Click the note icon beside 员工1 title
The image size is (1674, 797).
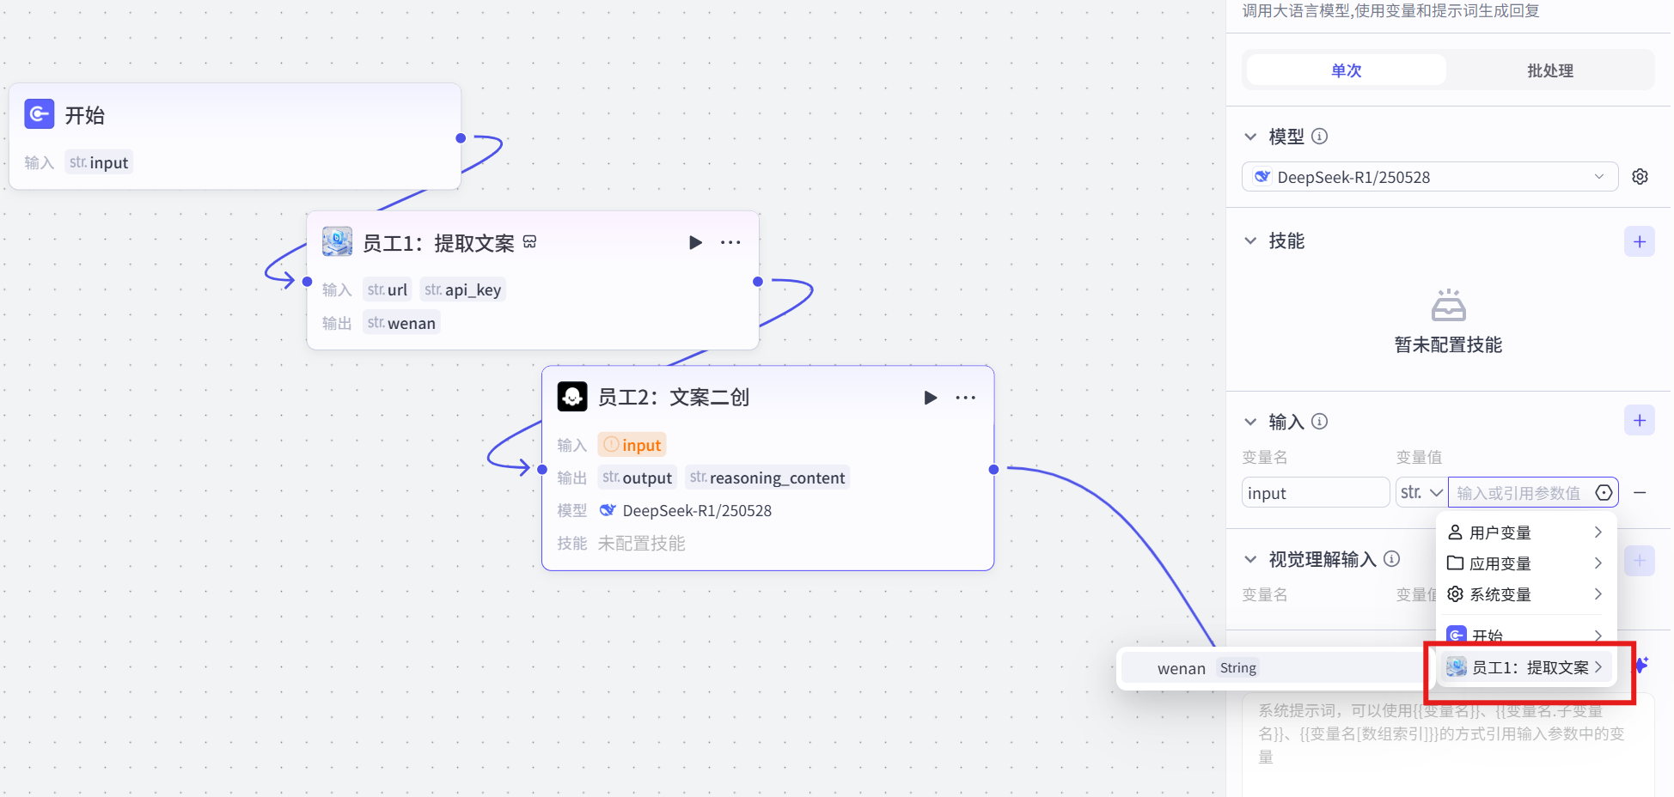pos(530,242)
